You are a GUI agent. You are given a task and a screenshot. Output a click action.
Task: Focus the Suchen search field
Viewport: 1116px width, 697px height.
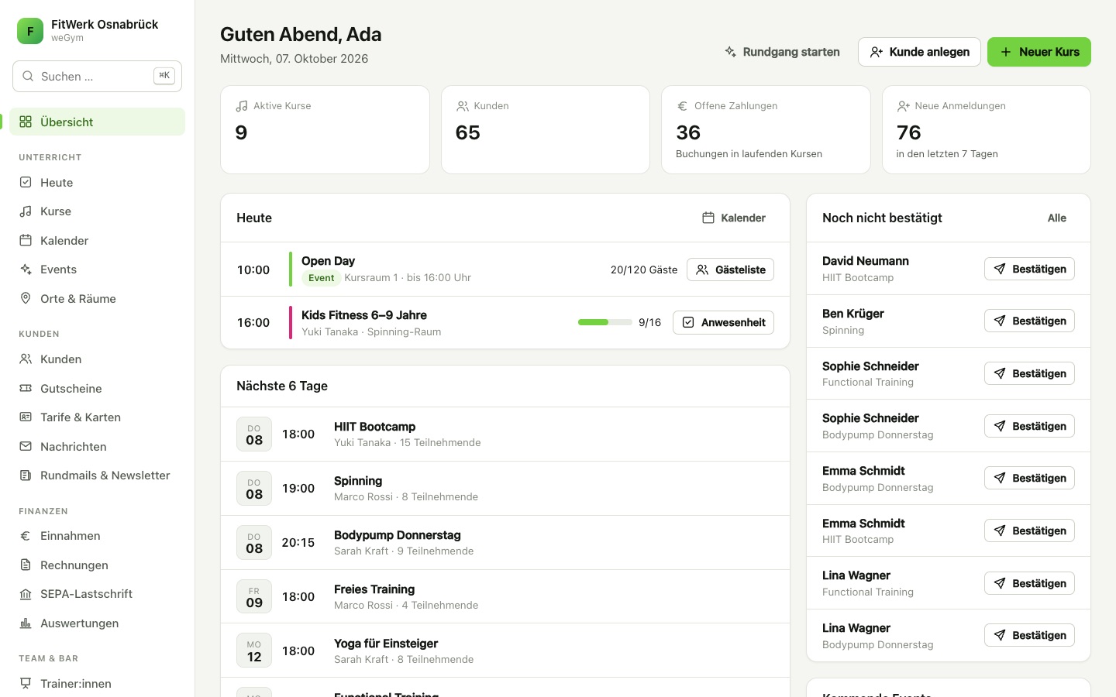97,76
